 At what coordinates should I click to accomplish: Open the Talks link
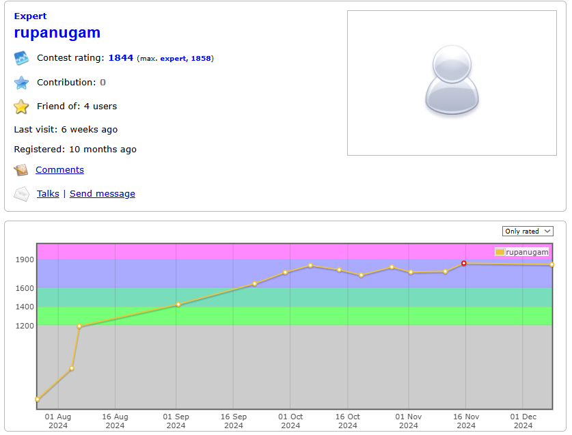48,193
